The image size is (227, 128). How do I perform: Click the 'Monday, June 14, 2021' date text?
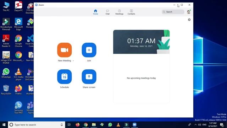coord(141,46)
